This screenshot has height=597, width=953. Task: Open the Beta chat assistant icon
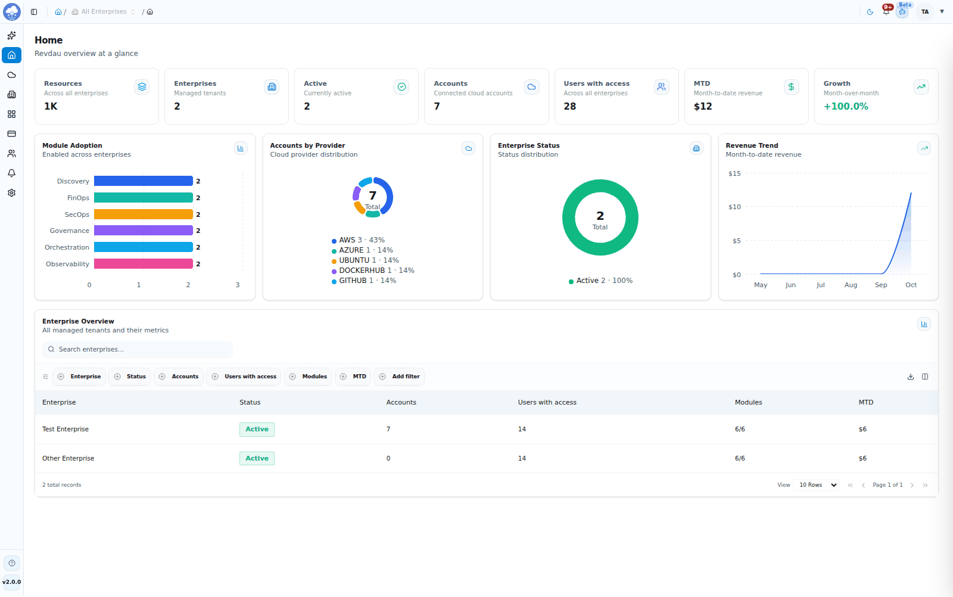pyautogui.click(x=902, y=12)
